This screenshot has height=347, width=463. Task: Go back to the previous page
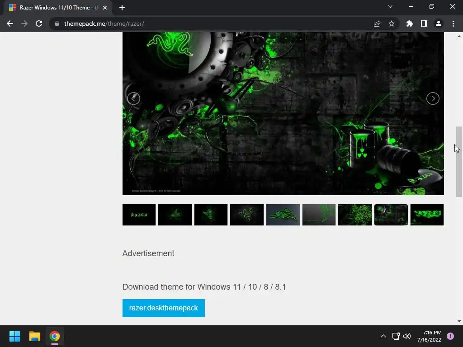click(10, 23)
